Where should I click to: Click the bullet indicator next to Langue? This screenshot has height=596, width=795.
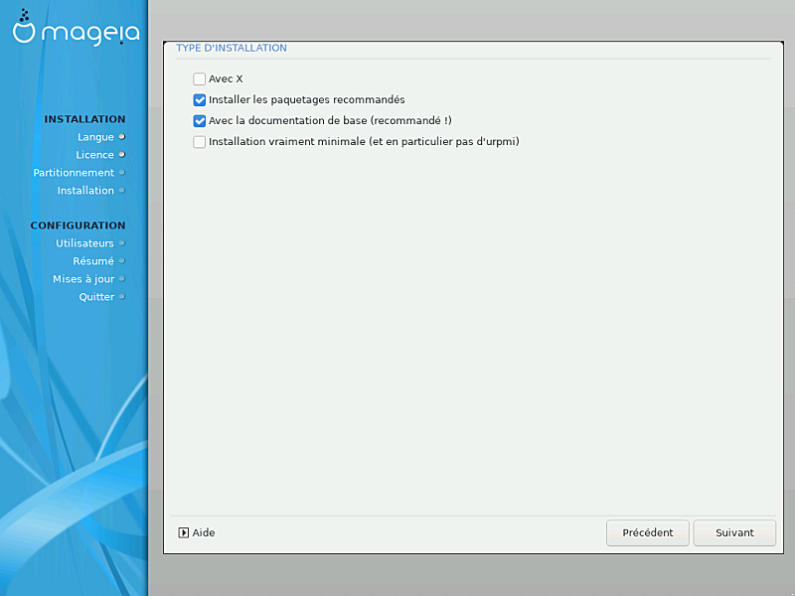[121, 137]
